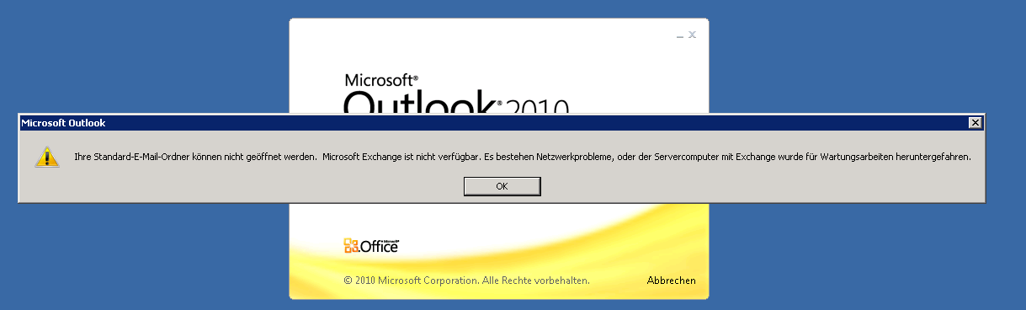The width and height of the screenshot is (1026, 310).
Task: Click the OK button in error dialog
Action: click(502, 186)
